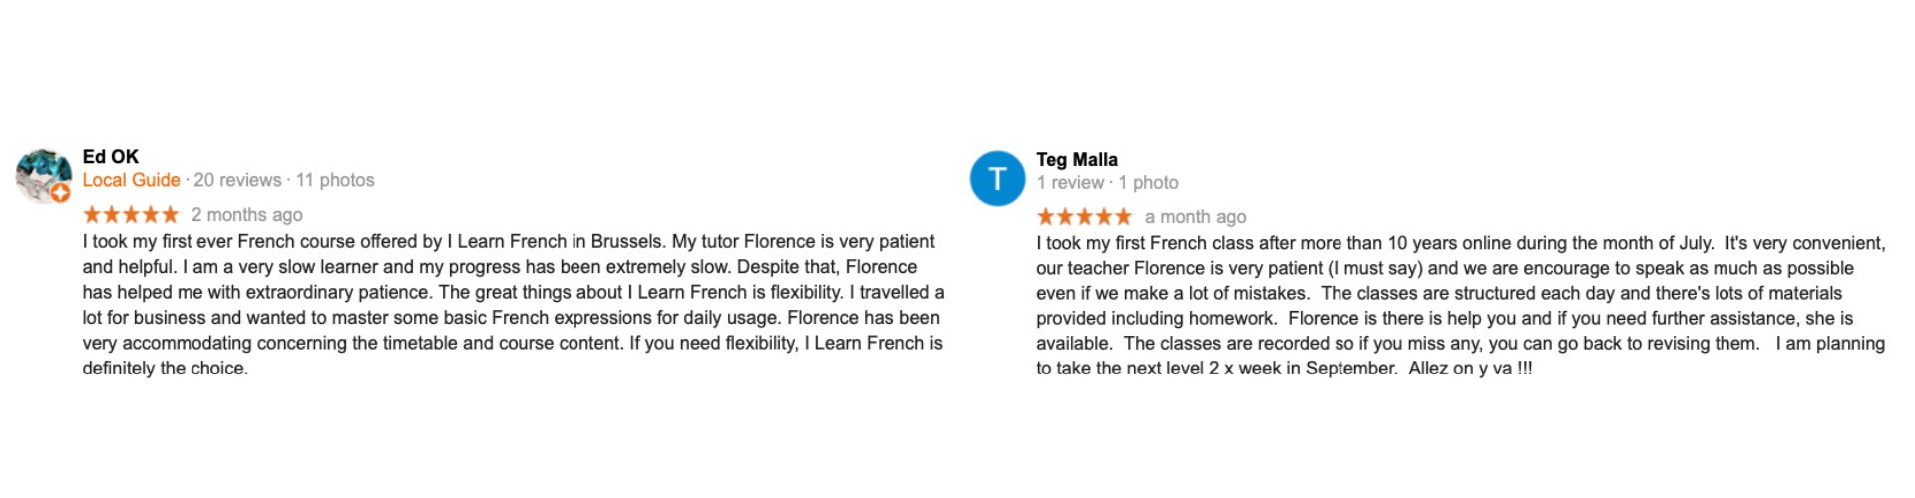Viewport: 1915px width, 498px height.
Task: Click the "1 review" count for Teg Malla
Action: pyautogui.click(x=1070, y=183)
